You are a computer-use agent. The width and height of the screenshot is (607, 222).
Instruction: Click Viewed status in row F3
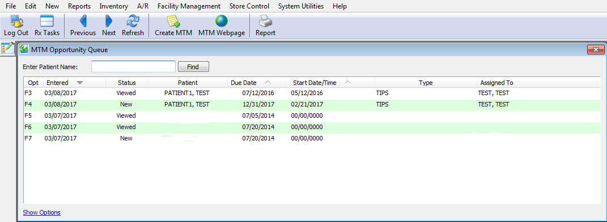click(126, 93)
